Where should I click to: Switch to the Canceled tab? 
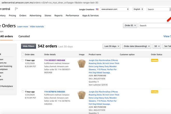24,36
